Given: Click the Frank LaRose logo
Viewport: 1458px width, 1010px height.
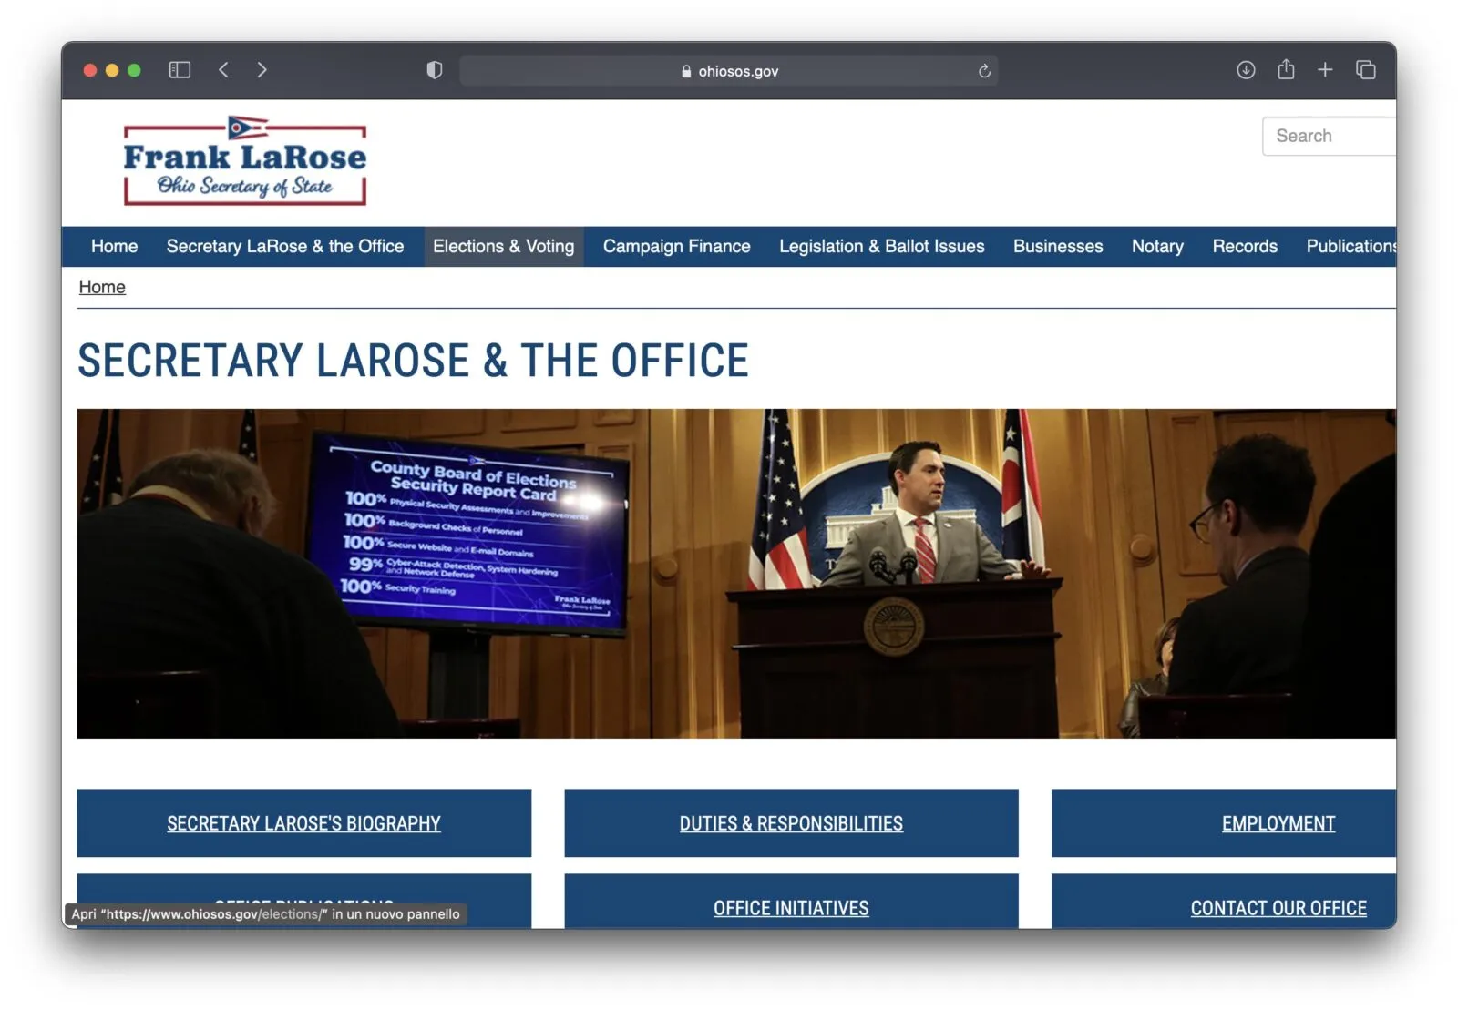Looking at the screenshot, I should 245,161.
